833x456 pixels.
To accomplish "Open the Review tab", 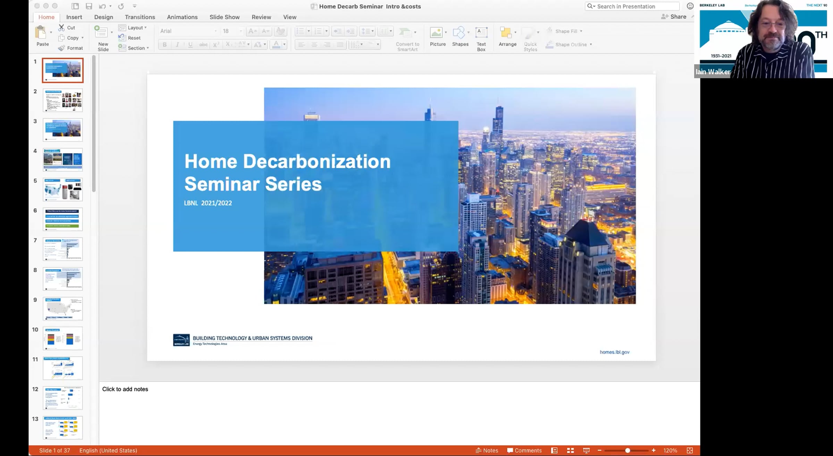I will tap(261, 17).
